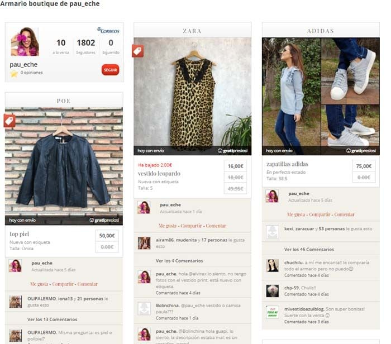Open the adidas sneakers collage photo
Viewport: 391px width, 344px height.
coord(321,96)
